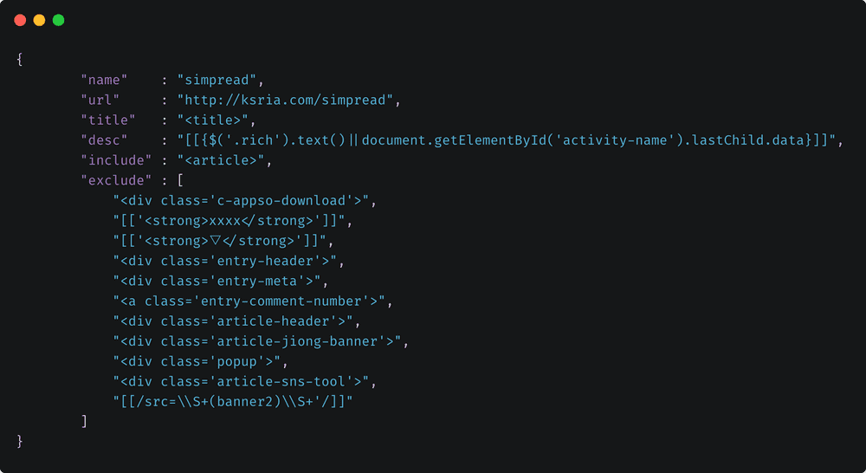Click the green maximize window button
The image size is (866, 473).
click(58, 20)
